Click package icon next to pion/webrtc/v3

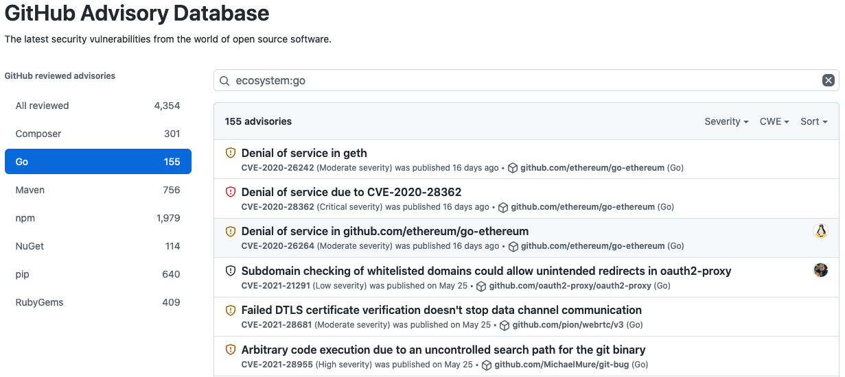[x=505, y=325]
